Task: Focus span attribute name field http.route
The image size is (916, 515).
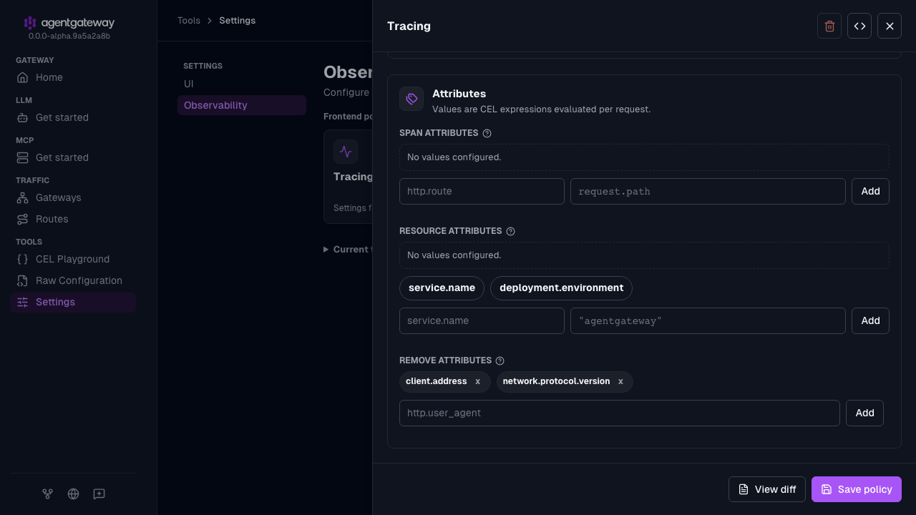Action: click(x=482, y=191)
